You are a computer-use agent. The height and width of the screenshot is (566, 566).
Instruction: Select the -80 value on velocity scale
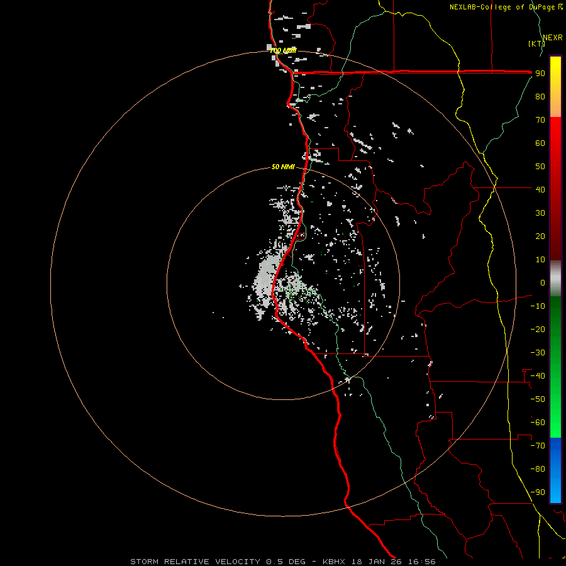click(538, 469)
